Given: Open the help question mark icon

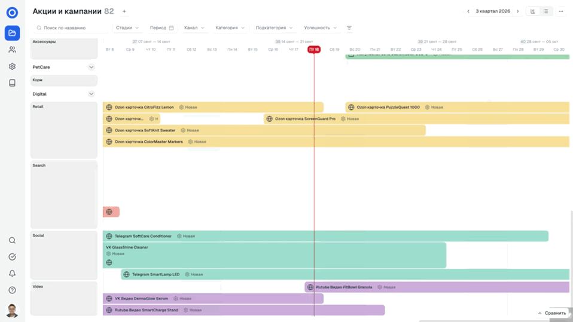Looking at the screenshot, I should point(12,290).
